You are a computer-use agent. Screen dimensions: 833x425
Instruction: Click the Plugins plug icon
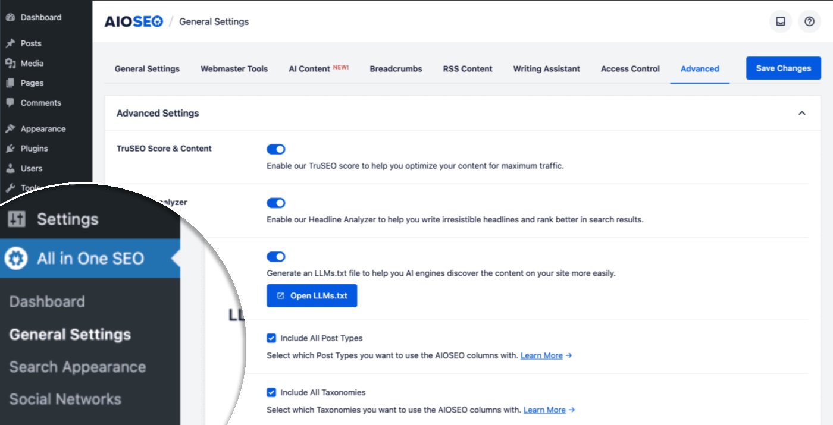coord(10,149)
